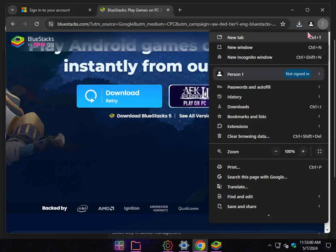Open the See All Versions link
This screenshot has height=252, width=336.
pyautogui.click(x=194, y=116)
